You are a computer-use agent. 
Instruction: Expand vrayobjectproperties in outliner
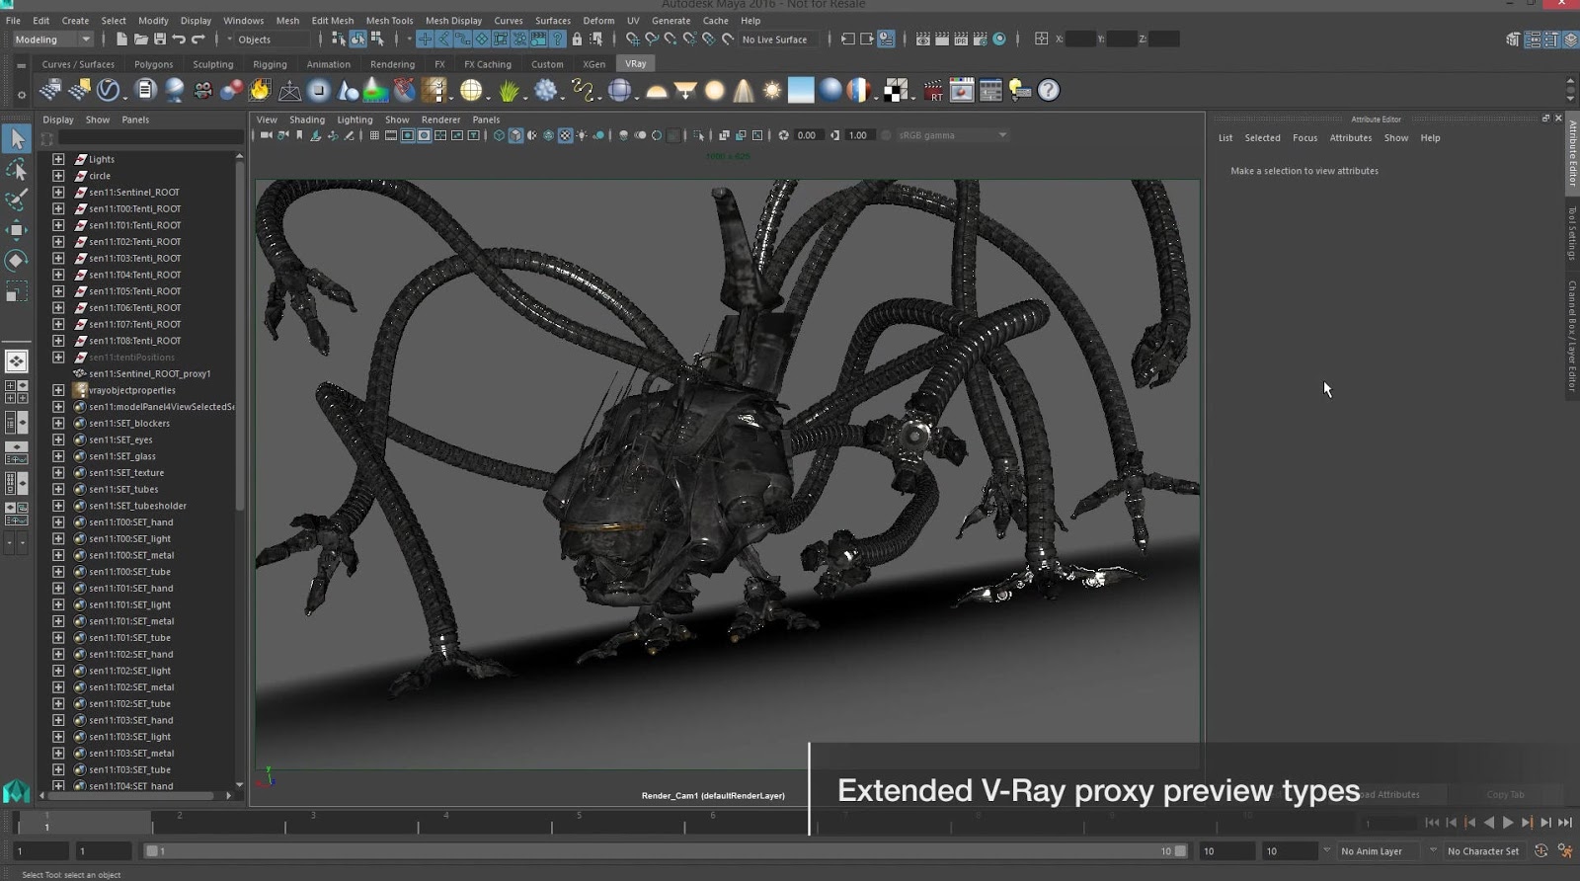58,390
